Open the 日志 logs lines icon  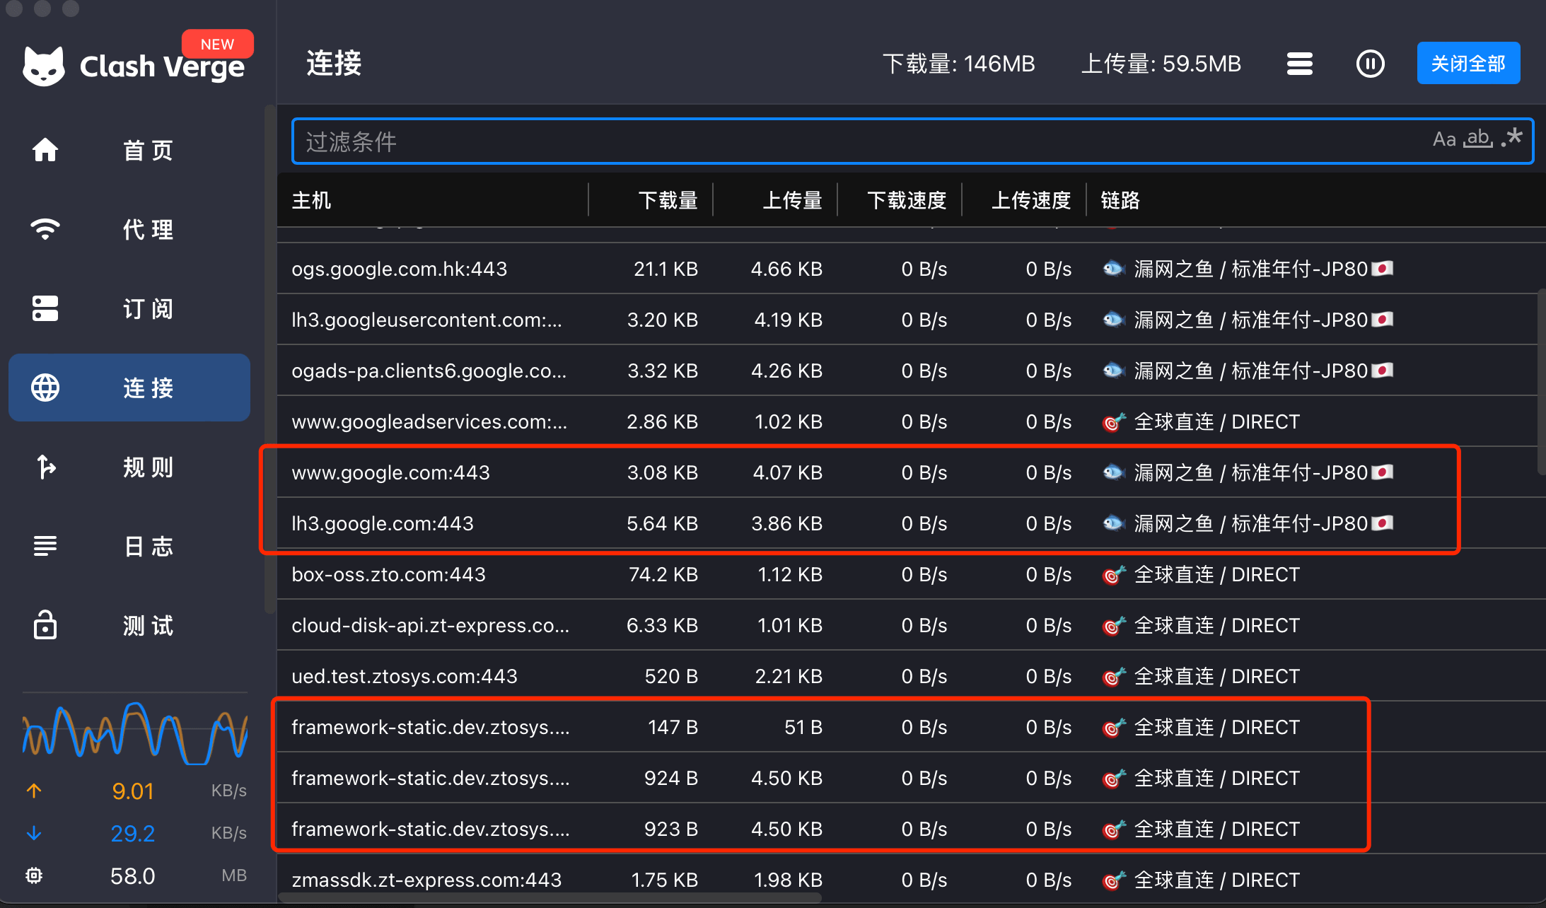(x=45, y=546)
